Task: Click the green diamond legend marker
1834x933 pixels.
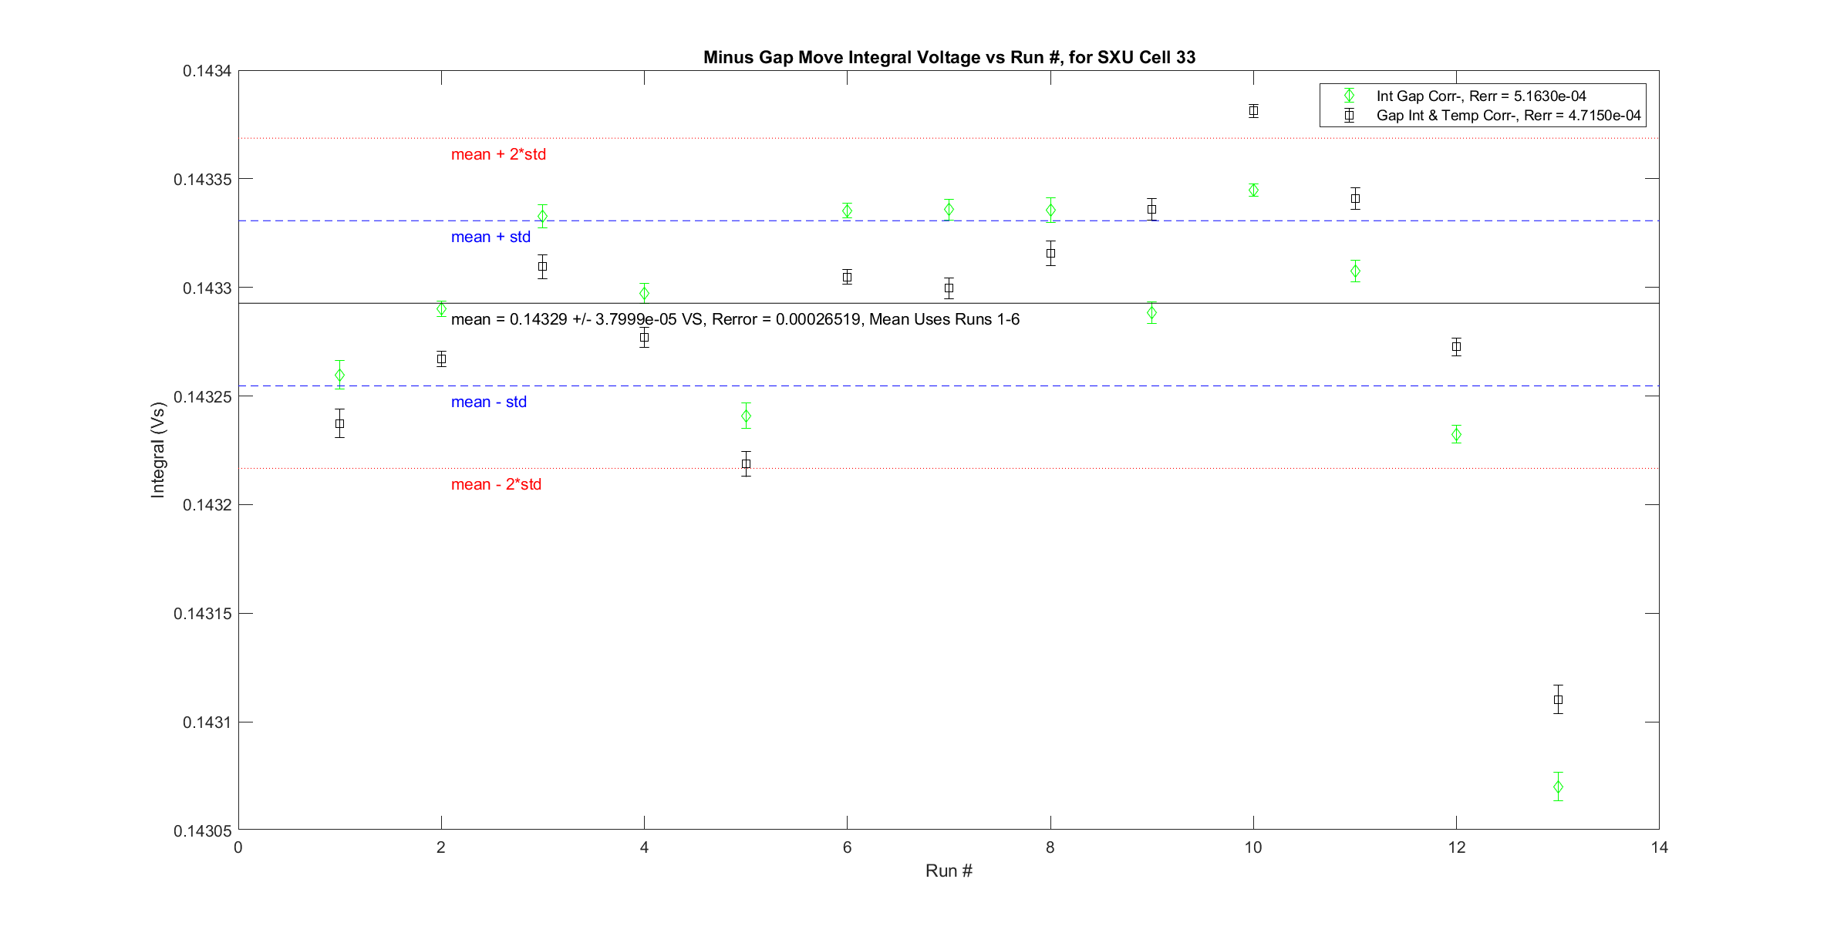Action: click(1349, 96)
